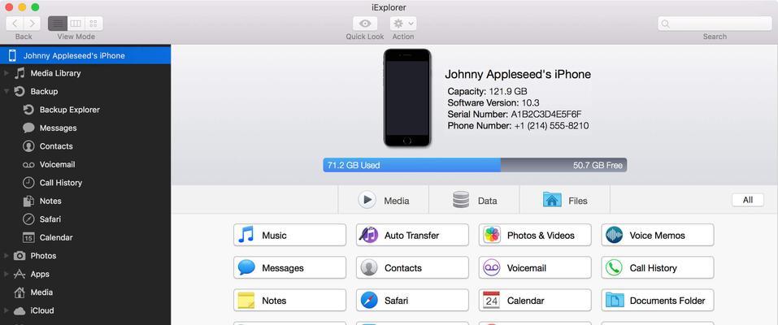Switch to the Files tab
The height and width of the screenshot is (325, 778).
[x=565, y=200]
